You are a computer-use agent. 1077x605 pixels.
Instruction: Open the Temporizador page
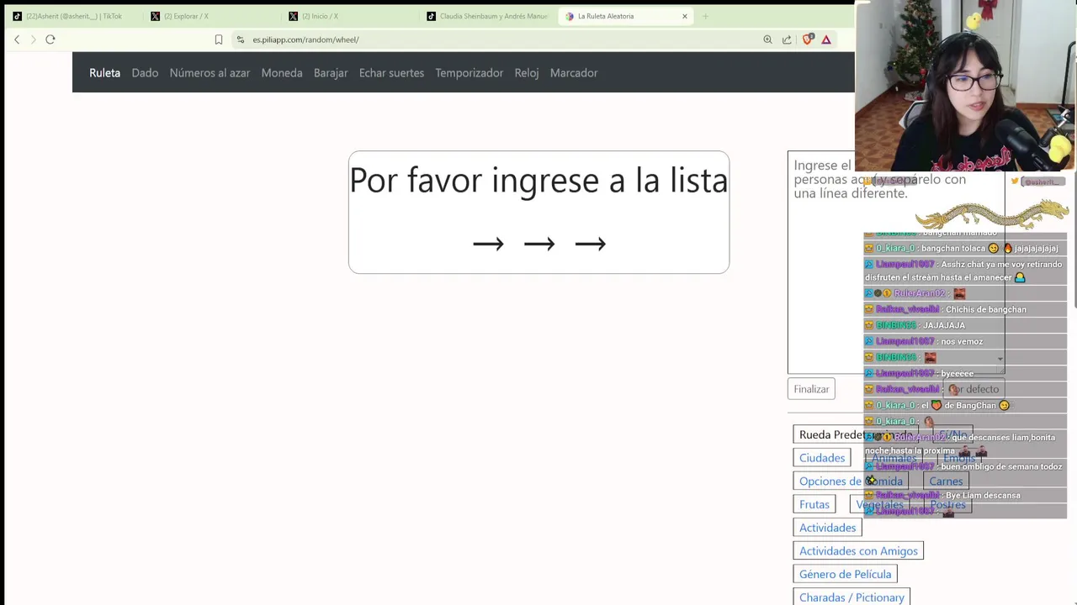[470, 73]
